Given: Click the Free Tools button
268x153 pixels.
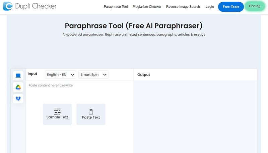Looking at the screenshot, I should tap(231, 7).
